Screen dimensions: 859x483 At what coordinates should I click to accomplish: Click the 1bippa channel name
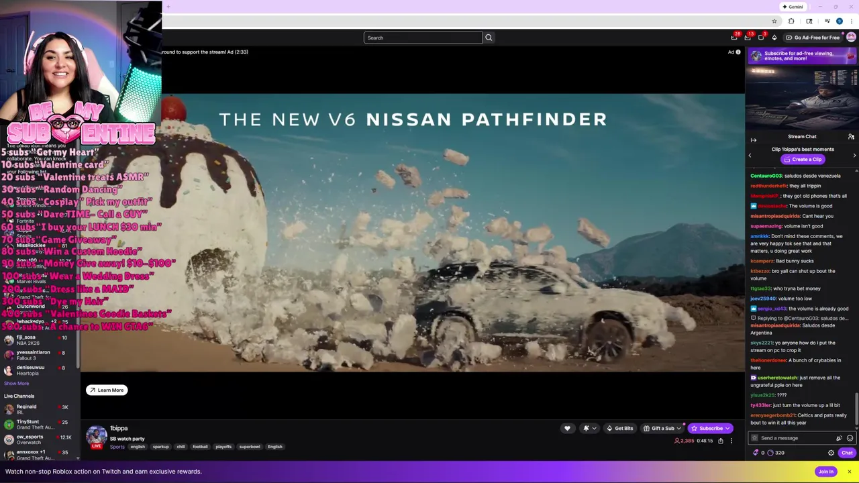pyautogui.click(x=119, y=429)
